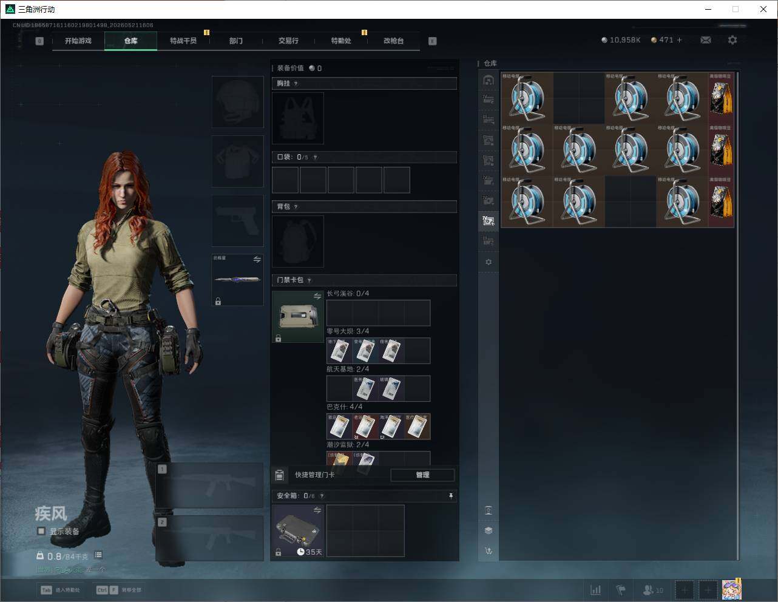Click first keycard in 零号大坝 row
Screen dimensions: 778x602
(339, 351)
